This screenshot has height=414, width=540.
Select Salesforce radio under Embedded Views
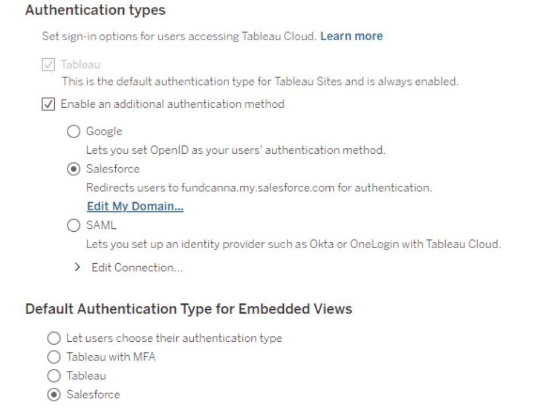pyautogui.click(x=54, y=395)
